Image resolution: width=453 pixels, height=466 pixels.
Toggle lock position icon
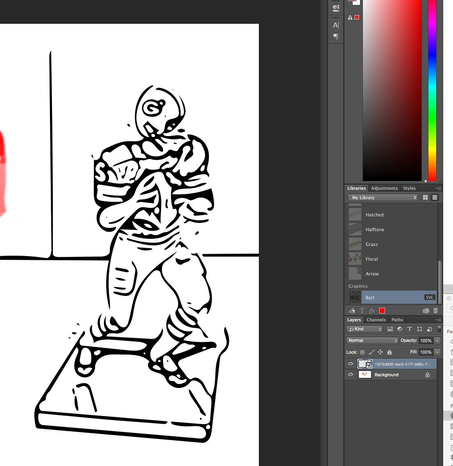(x=380, y=352)
